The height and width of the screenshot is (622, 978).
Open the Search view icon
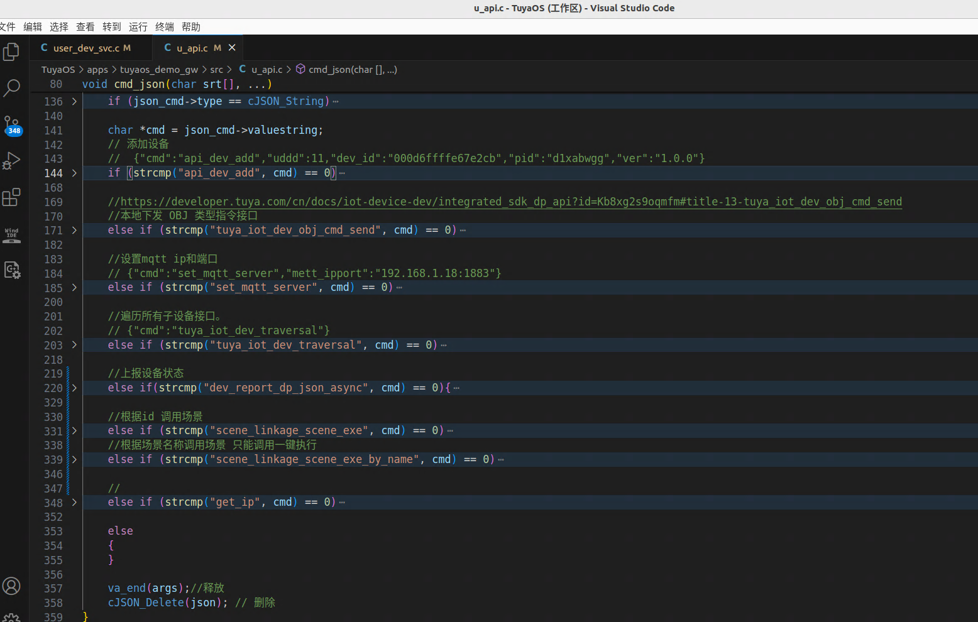[11, 88]
